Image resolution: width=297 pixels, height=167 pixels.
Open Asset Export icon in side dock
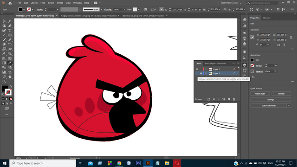point(245,71)
